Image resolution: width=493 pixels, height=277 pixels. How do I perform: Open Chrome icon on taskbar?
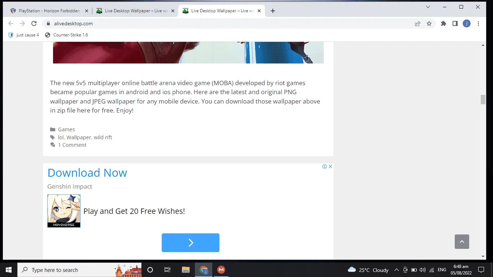coord(204,270)
